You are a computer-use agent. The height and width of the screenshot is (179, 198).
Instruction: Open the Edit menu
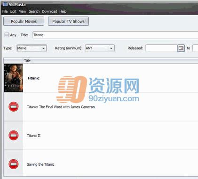13,11
